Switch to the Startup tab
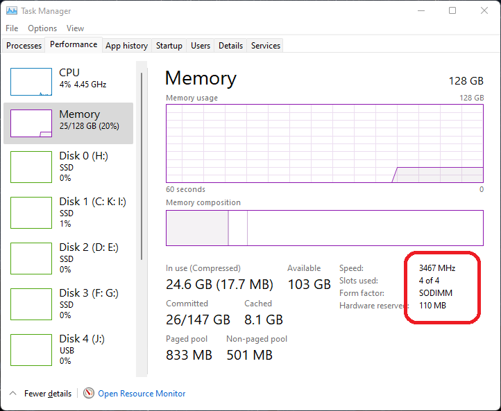Viewport: 501px width, 411px height. coord(169,46)
